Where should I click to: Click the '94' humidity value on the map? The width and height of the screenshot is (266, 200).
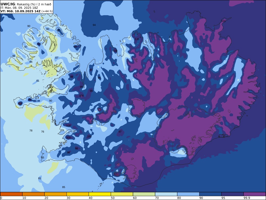[94, 25]
